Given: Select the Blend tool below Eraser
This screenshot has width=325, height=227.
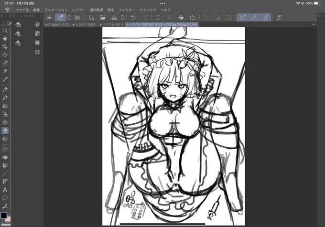Looking at the screenshot, I should click(x=5, y=139).
